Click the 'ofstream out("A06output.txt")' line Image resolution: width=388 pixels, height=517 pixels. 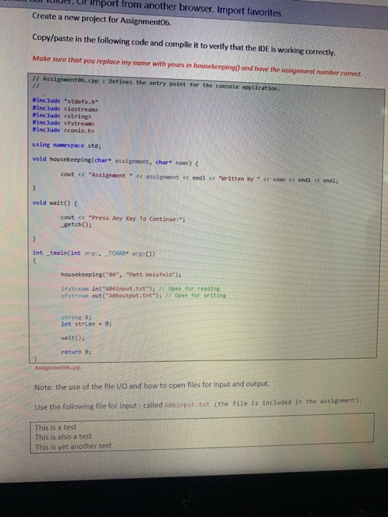pyautogui.click(x=143, y=295)
